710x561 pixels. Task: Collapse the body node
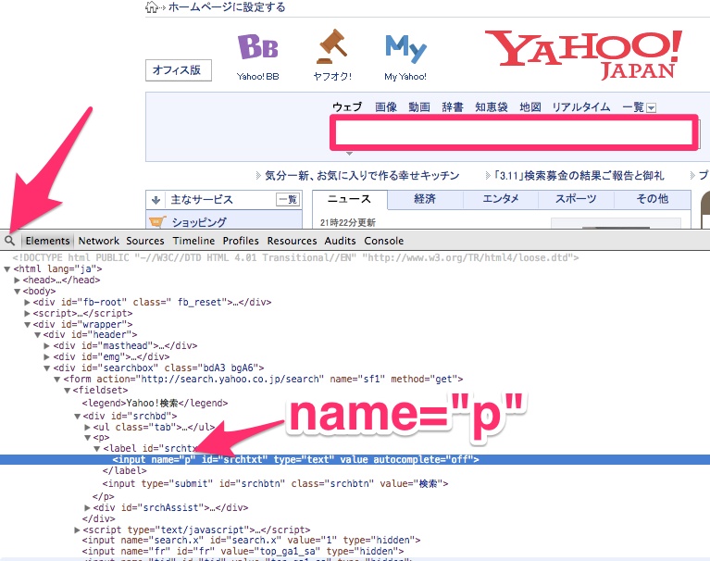coord(17,291)
